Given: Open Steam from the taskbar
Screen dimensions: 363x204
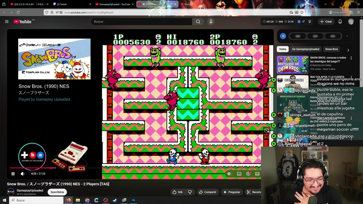Looking at the screenshot, I should [x=115, y=200].
